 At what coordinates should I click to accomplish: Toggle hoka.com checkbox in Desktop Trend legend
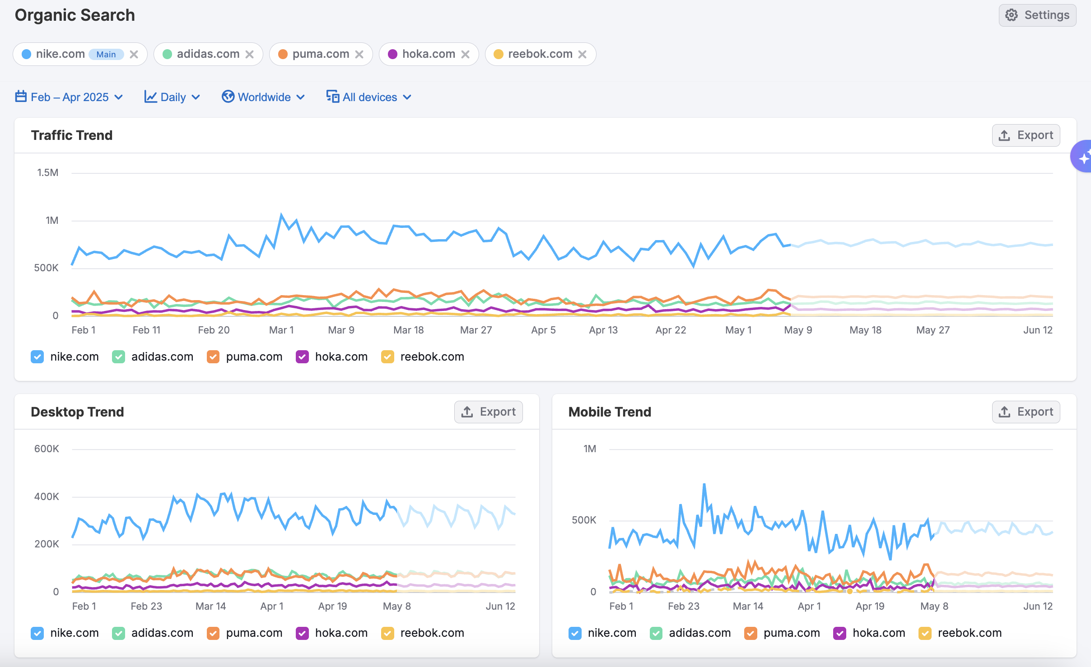302,633
